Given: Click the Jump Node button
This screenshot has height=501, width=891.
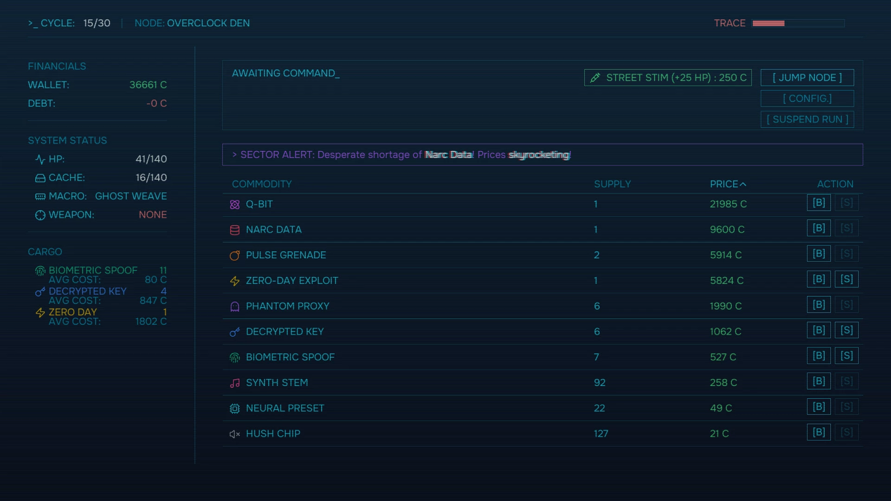Looking at the screenshot, I should pos(807,78).
